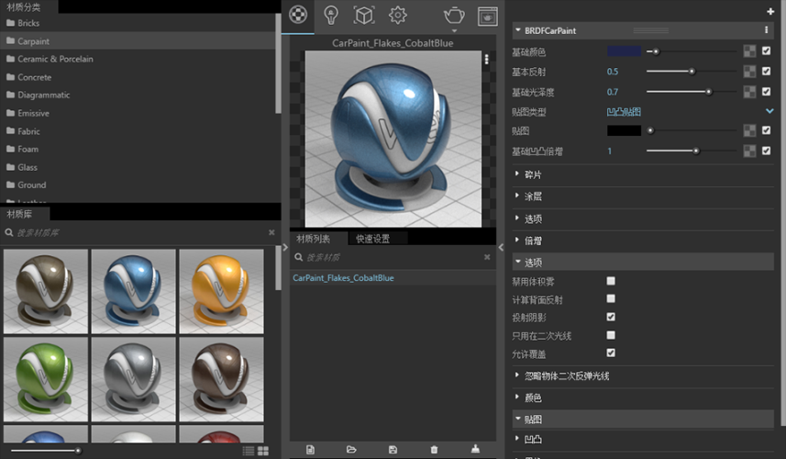Click save material disk icon
786x459 pixels.
pos(393,450)
